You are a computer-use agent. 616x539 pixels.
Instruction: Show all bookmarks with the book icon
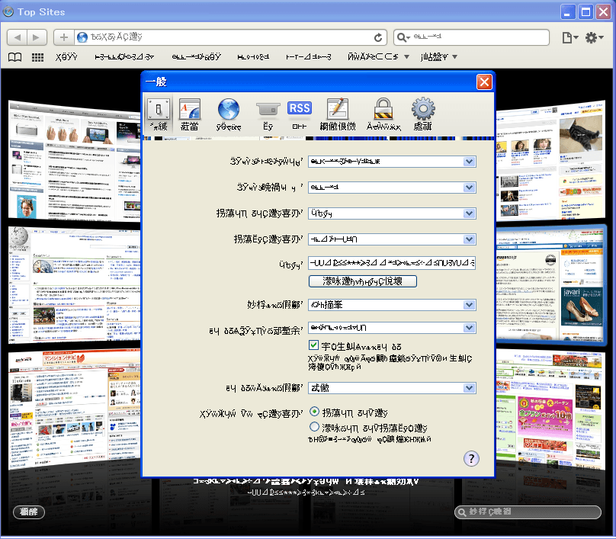(15, 57)
